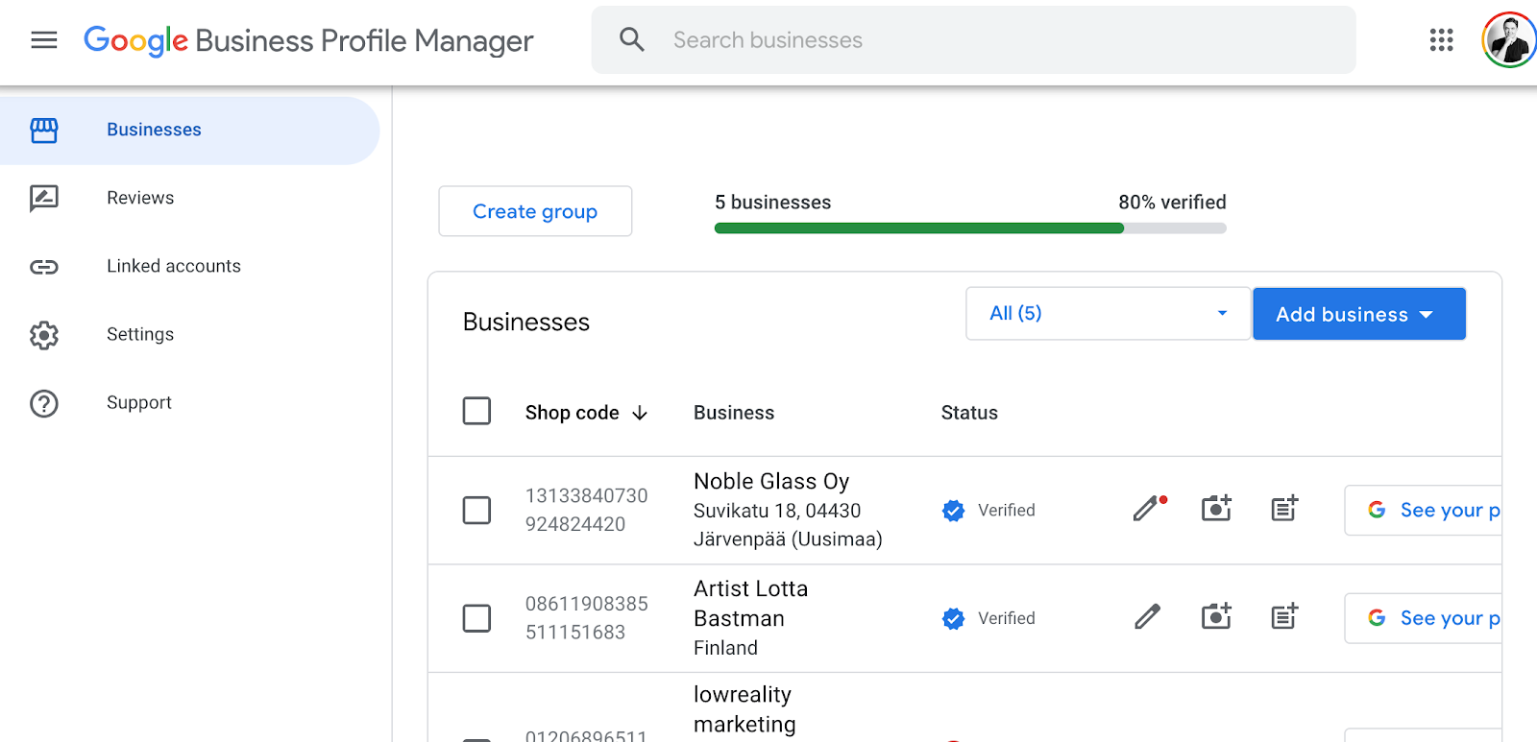Click shop code 08611908385
Viewport: 1537px width, 742px height.
[587, 604]
